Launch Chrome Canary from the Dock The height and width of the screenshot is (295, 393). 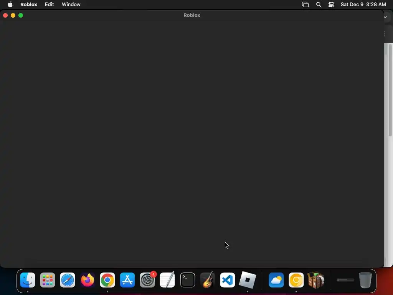click(296, 280)
